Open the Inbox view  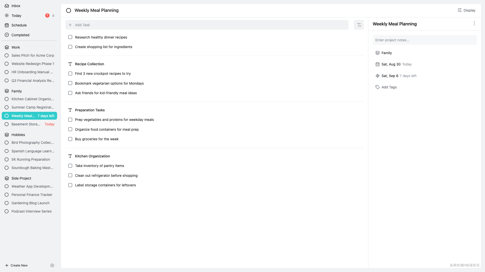(x=16, y=6)
